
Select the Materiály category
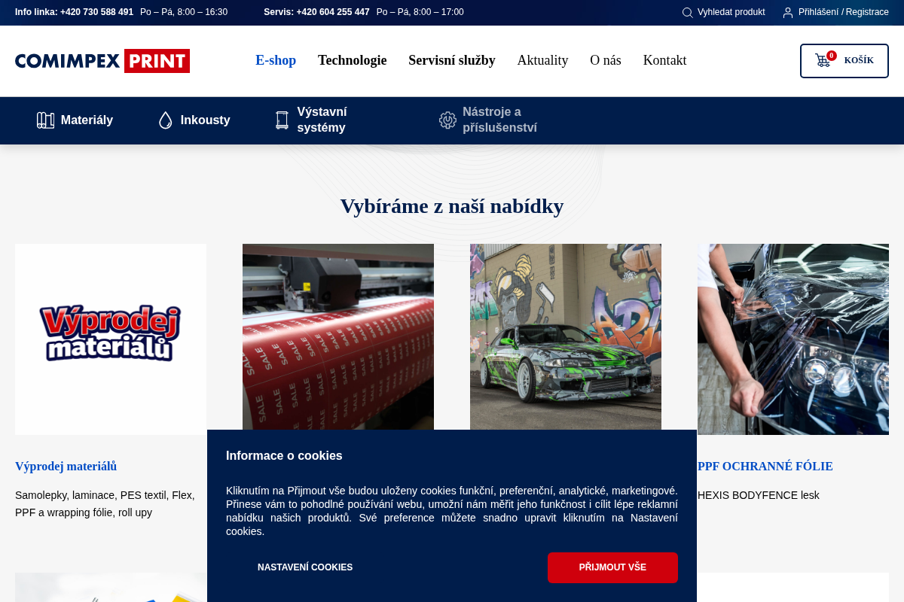75,120
